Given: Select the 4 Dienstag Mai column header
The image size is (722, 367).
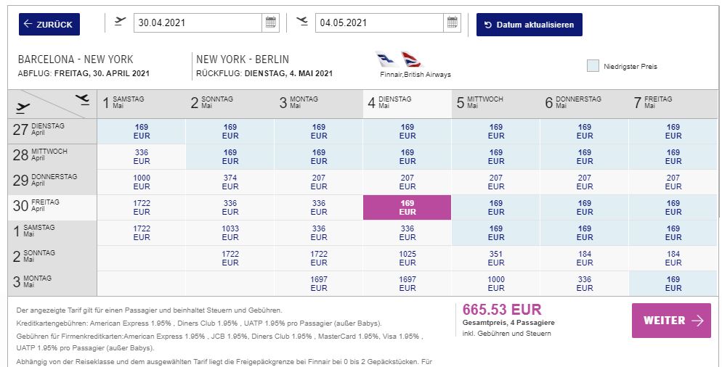Looking at the screenshot, I should (x=407, y=104).
